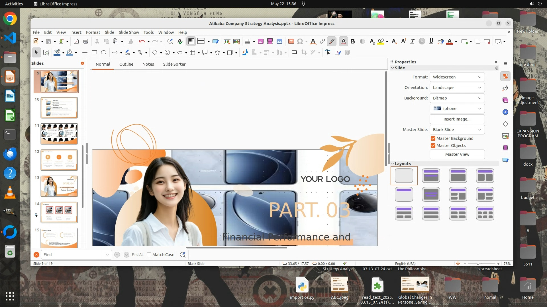This screenshot has height=307, width=547.
Task: Click the Insert Table icon
Action: pyautogui.click(x=247, y=42)
